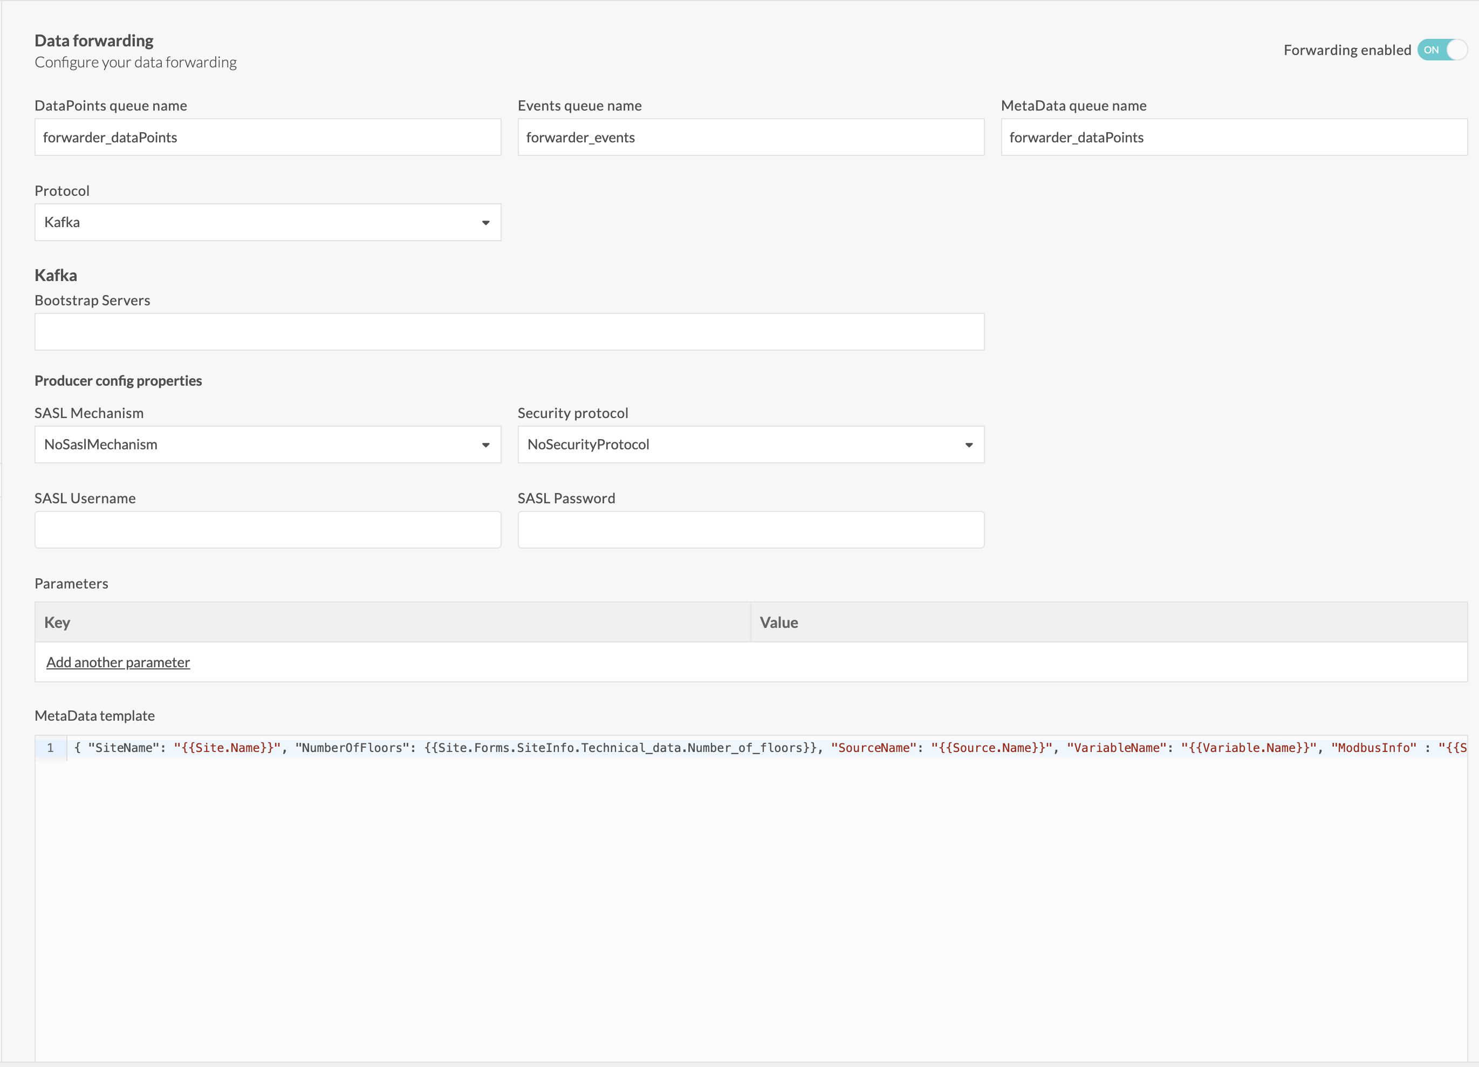Image resolution: width=1479 pixels, height=1067 pixels.
Task: Click the Protocol dropdown arrow icon
Action: click(486, 223)
